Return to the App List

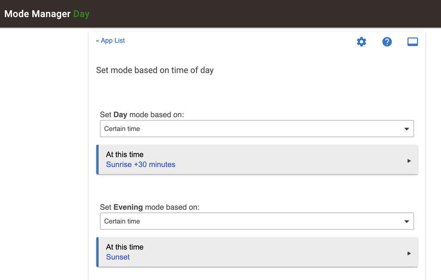click(x=110, y=40)
